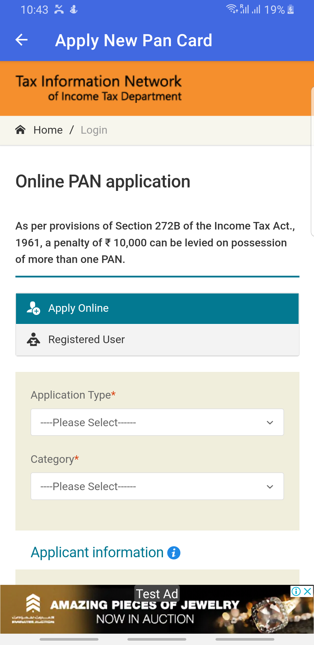Click the Registered User person icon

[33, 339]
